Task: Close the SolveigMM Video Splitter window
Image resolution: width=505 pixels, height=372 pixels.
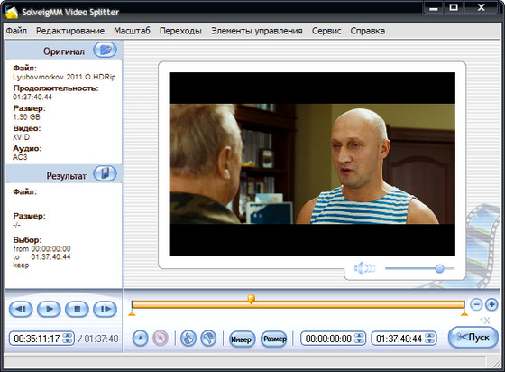Action: click(x=482, y=7)
